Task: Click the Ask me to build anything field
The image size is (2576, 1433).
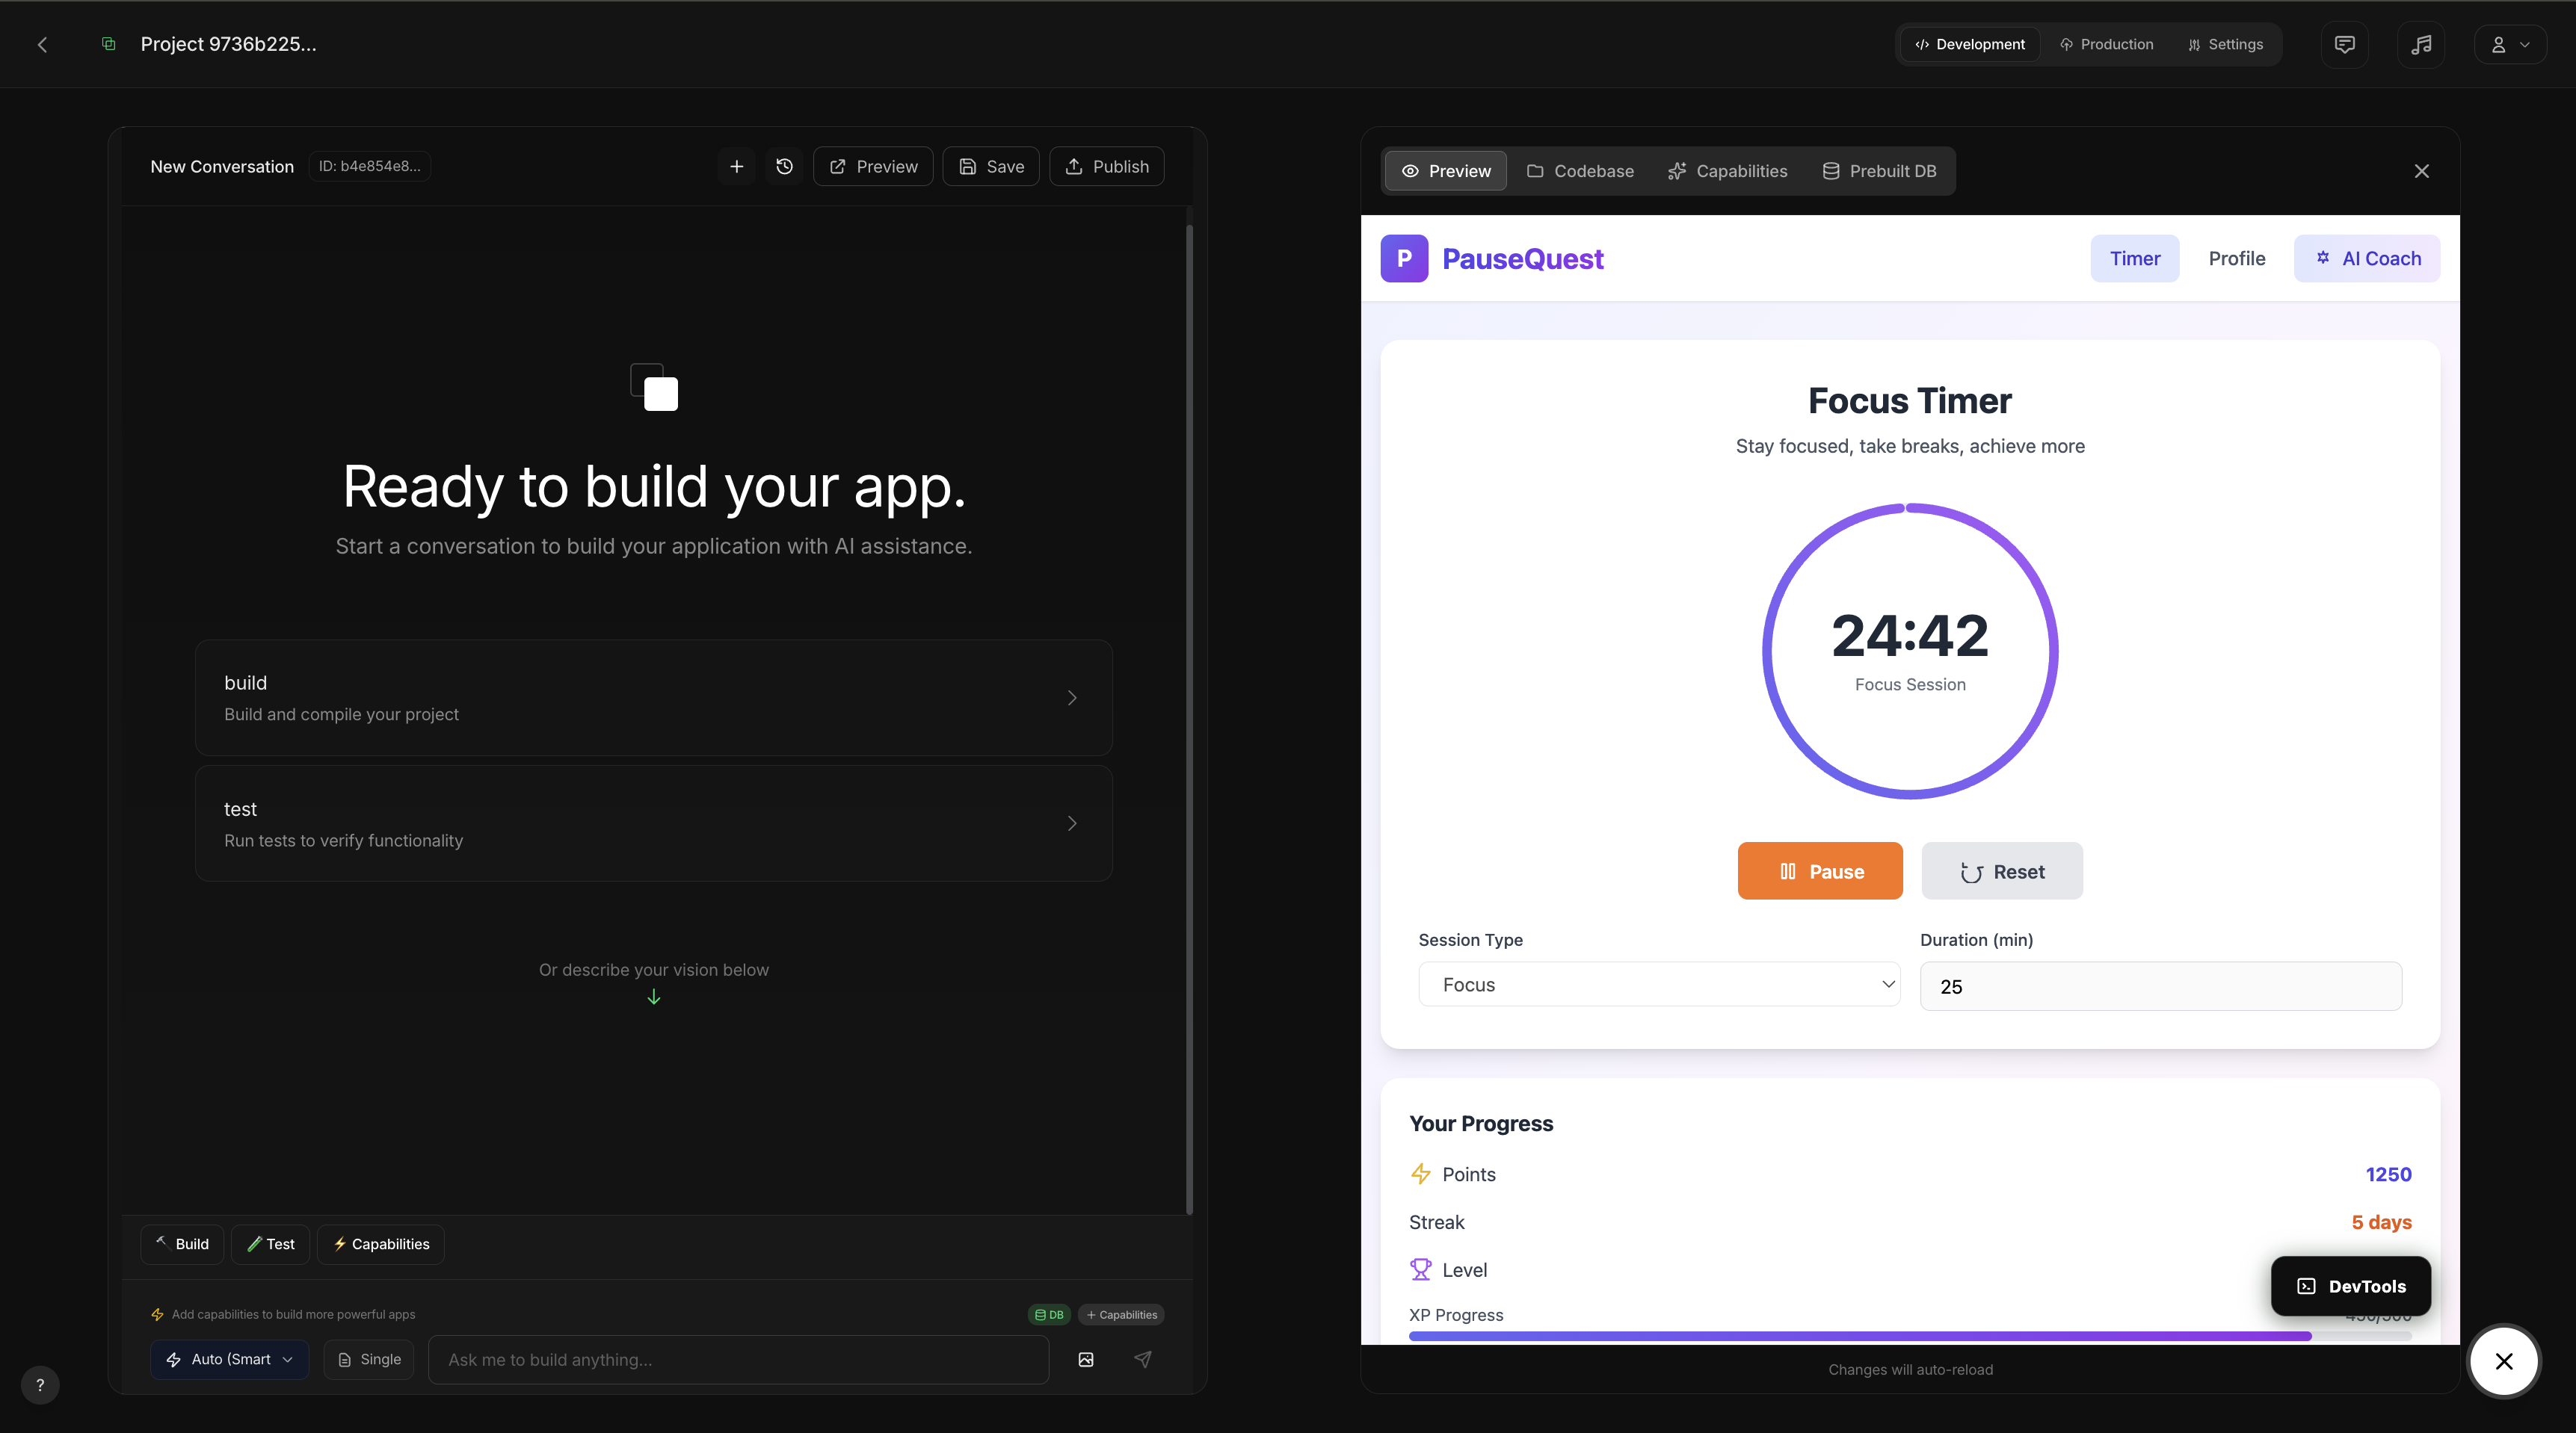Action: (738, 1359)
